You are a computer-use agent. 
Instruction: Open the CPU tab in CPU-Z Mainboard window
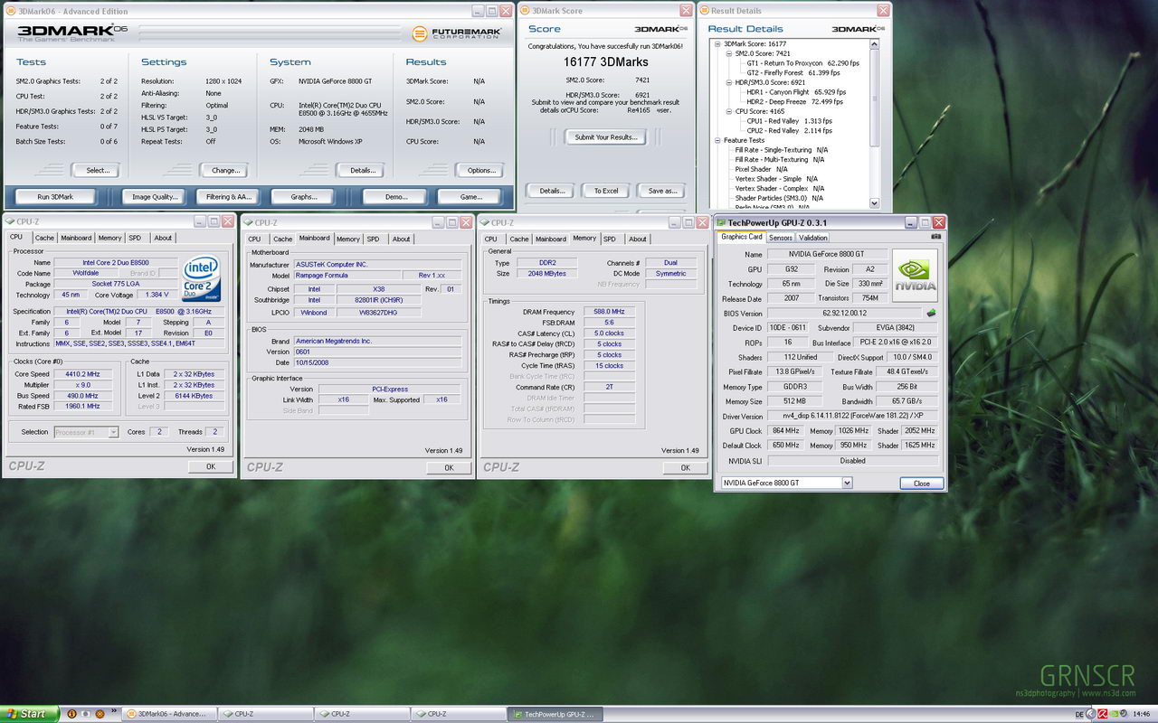254,239
